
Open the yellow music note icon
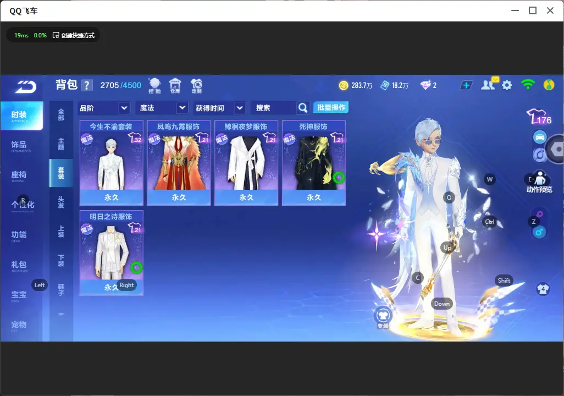549,85
